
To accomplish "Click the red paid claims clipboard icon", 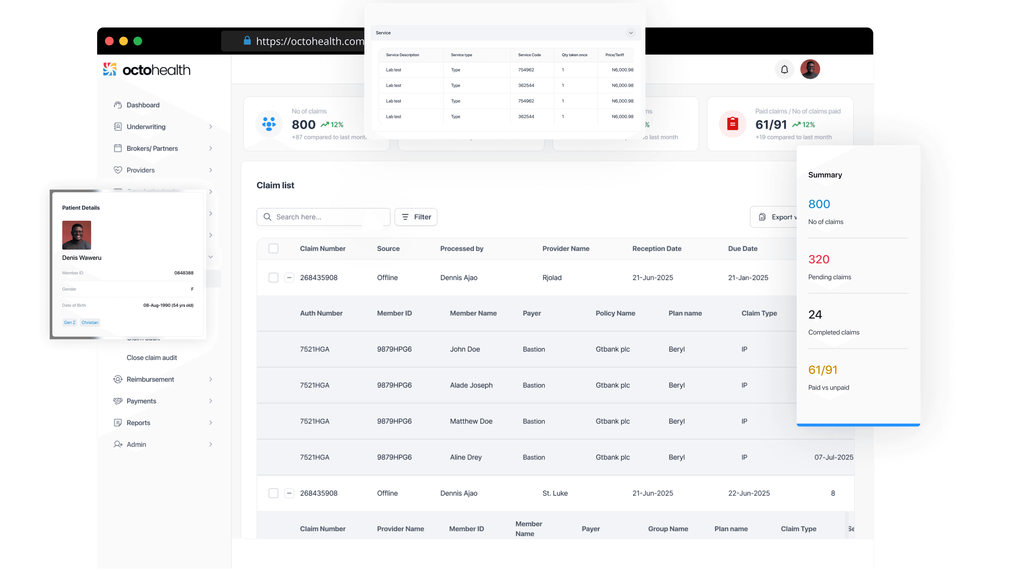I will tap(732, 124).
